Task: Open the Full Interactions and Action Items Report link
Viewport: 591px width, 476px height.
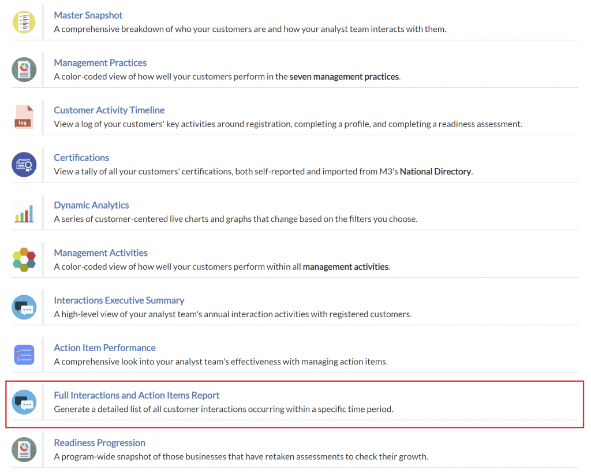Action: coord(137,395)
